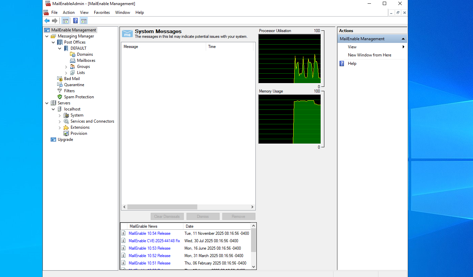The image size is (473, 277).
Task: Select the Domains folder in tree
Action: [x=84, y=54]
